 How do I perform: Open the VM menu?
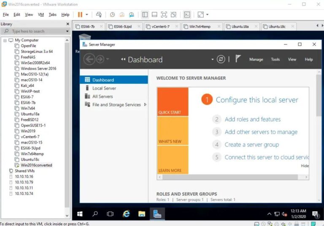point(40,15)
